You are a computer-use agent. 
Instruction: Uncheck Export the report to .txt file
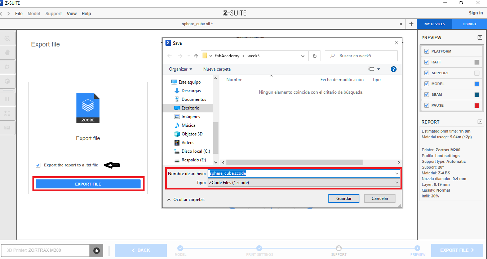[38, 165]
